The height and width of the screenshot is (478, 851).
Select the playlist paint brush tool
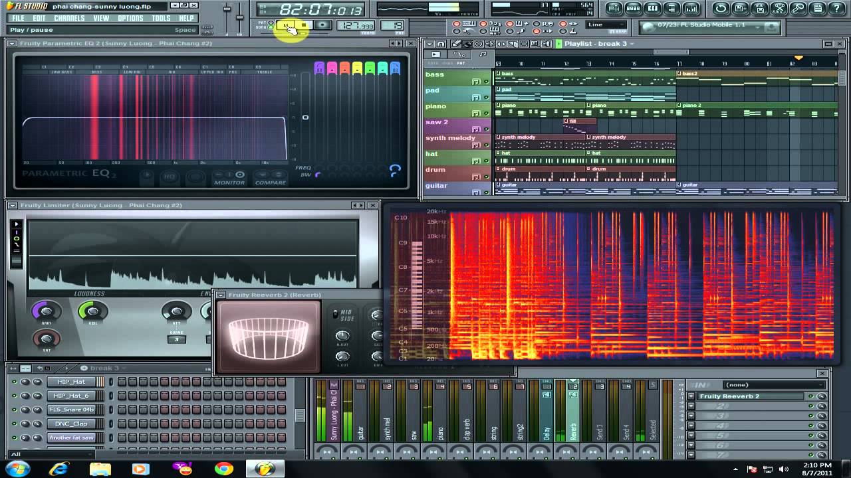pos(467,44)
